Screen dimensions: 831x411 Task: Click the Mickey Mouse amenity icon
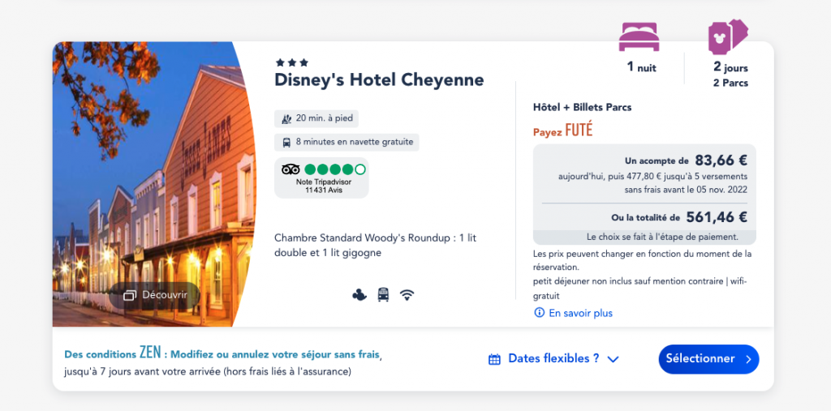pos(360,294)
